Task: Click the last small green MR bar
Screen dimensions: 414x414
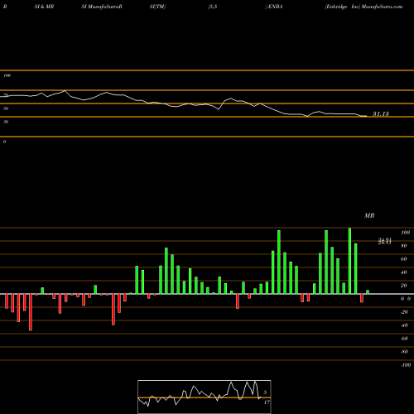Action: pyautogui.click(x=368, y=292)
